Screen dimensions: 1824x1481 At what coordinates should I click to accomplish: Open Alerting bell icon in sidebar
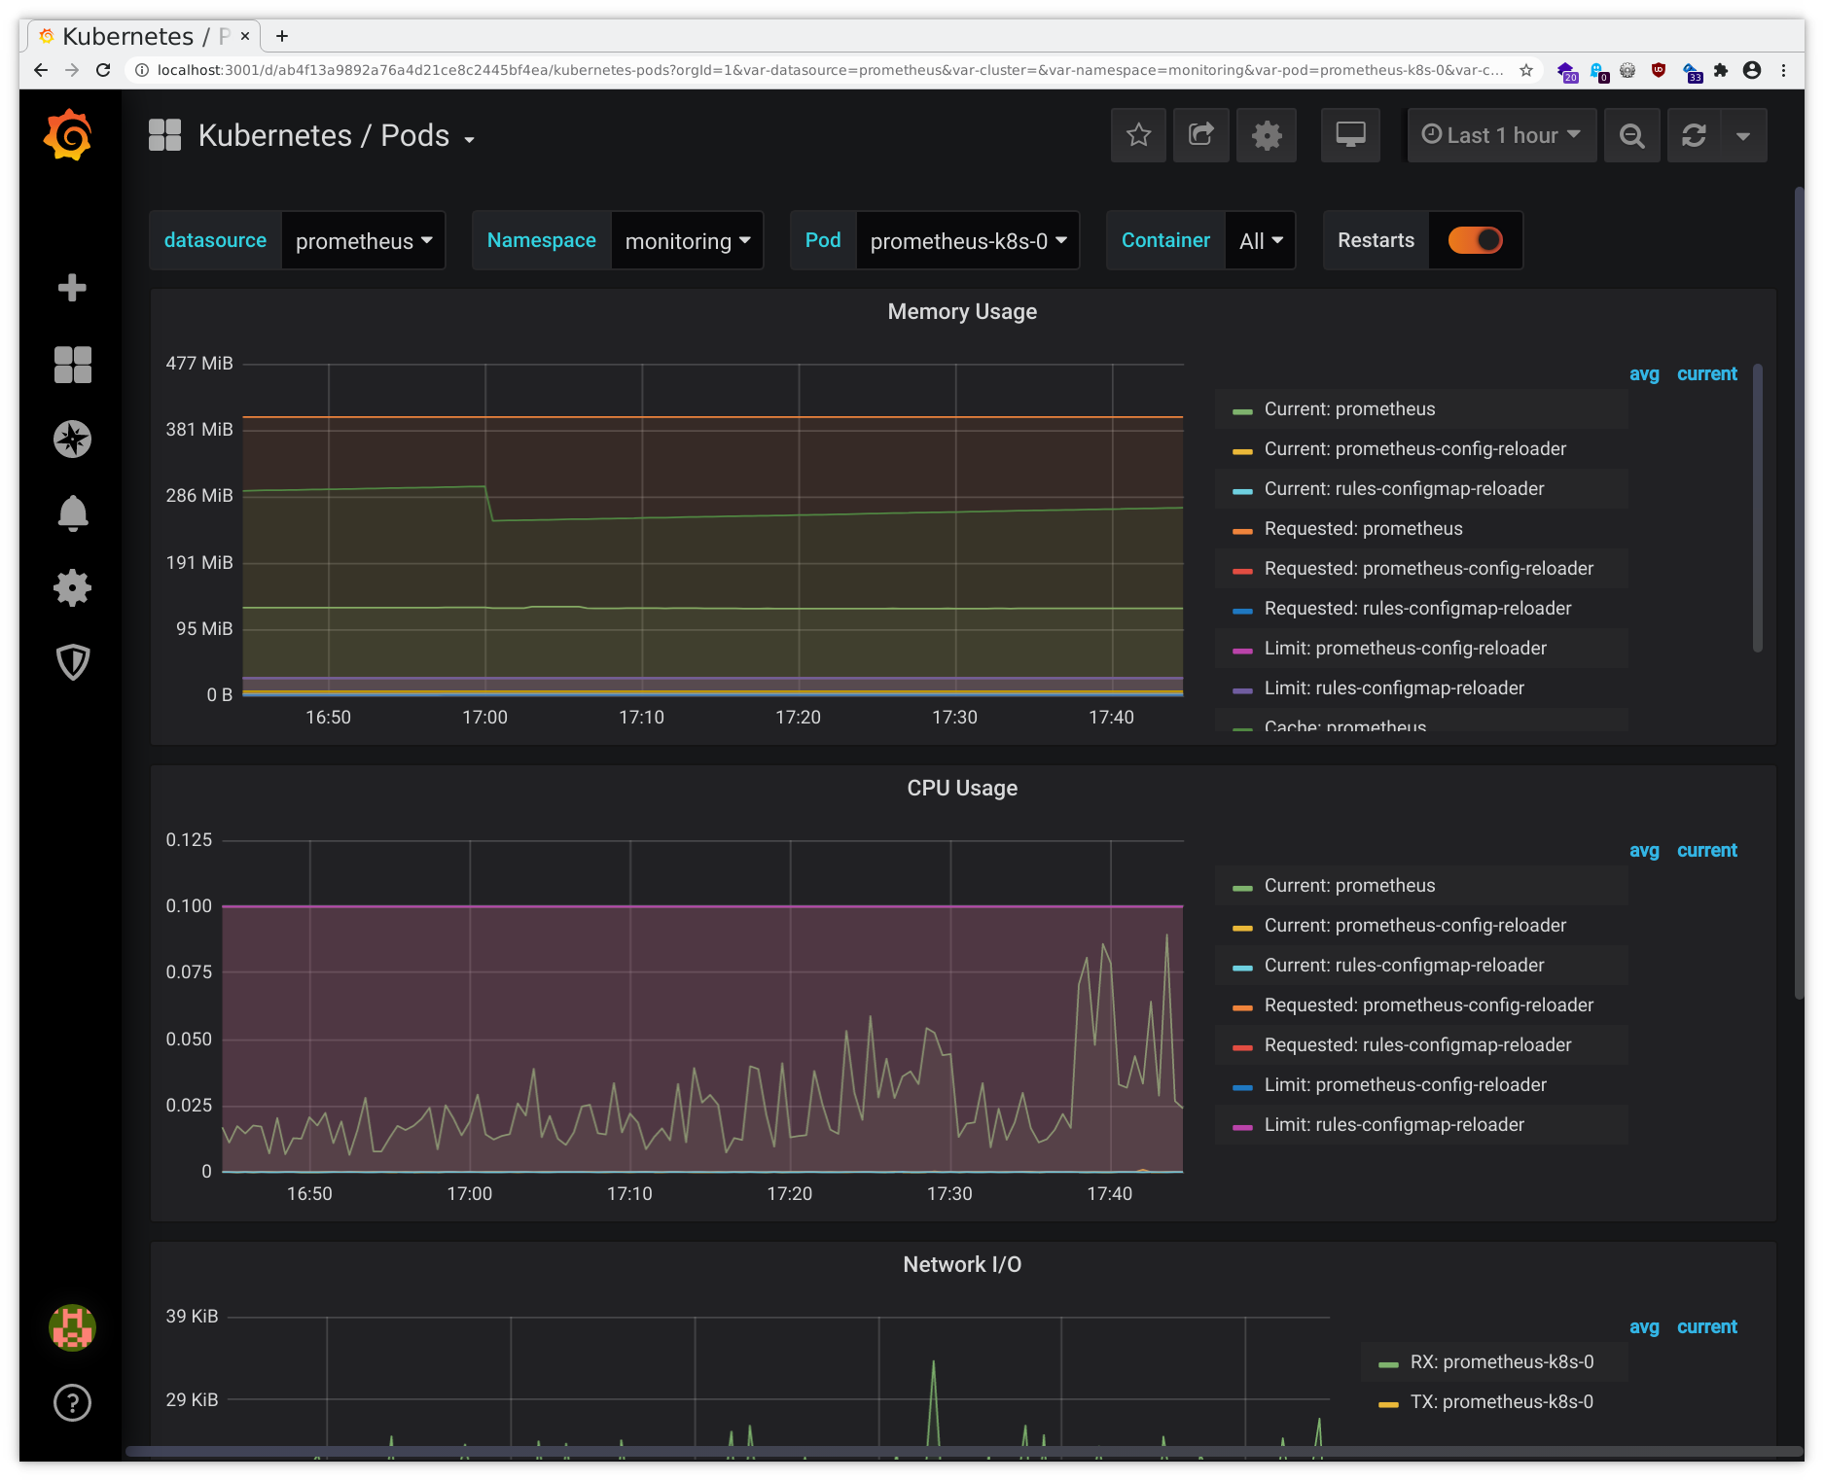coord(72,513)
